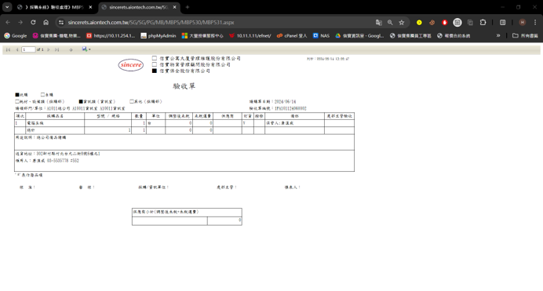
Task: Click the yellow circular extension icon
Action: 419,22
